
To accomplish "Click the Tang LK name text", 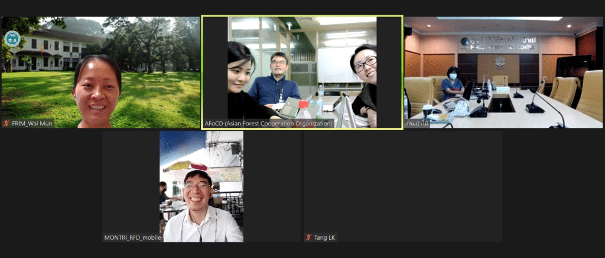I will point(325,237).
